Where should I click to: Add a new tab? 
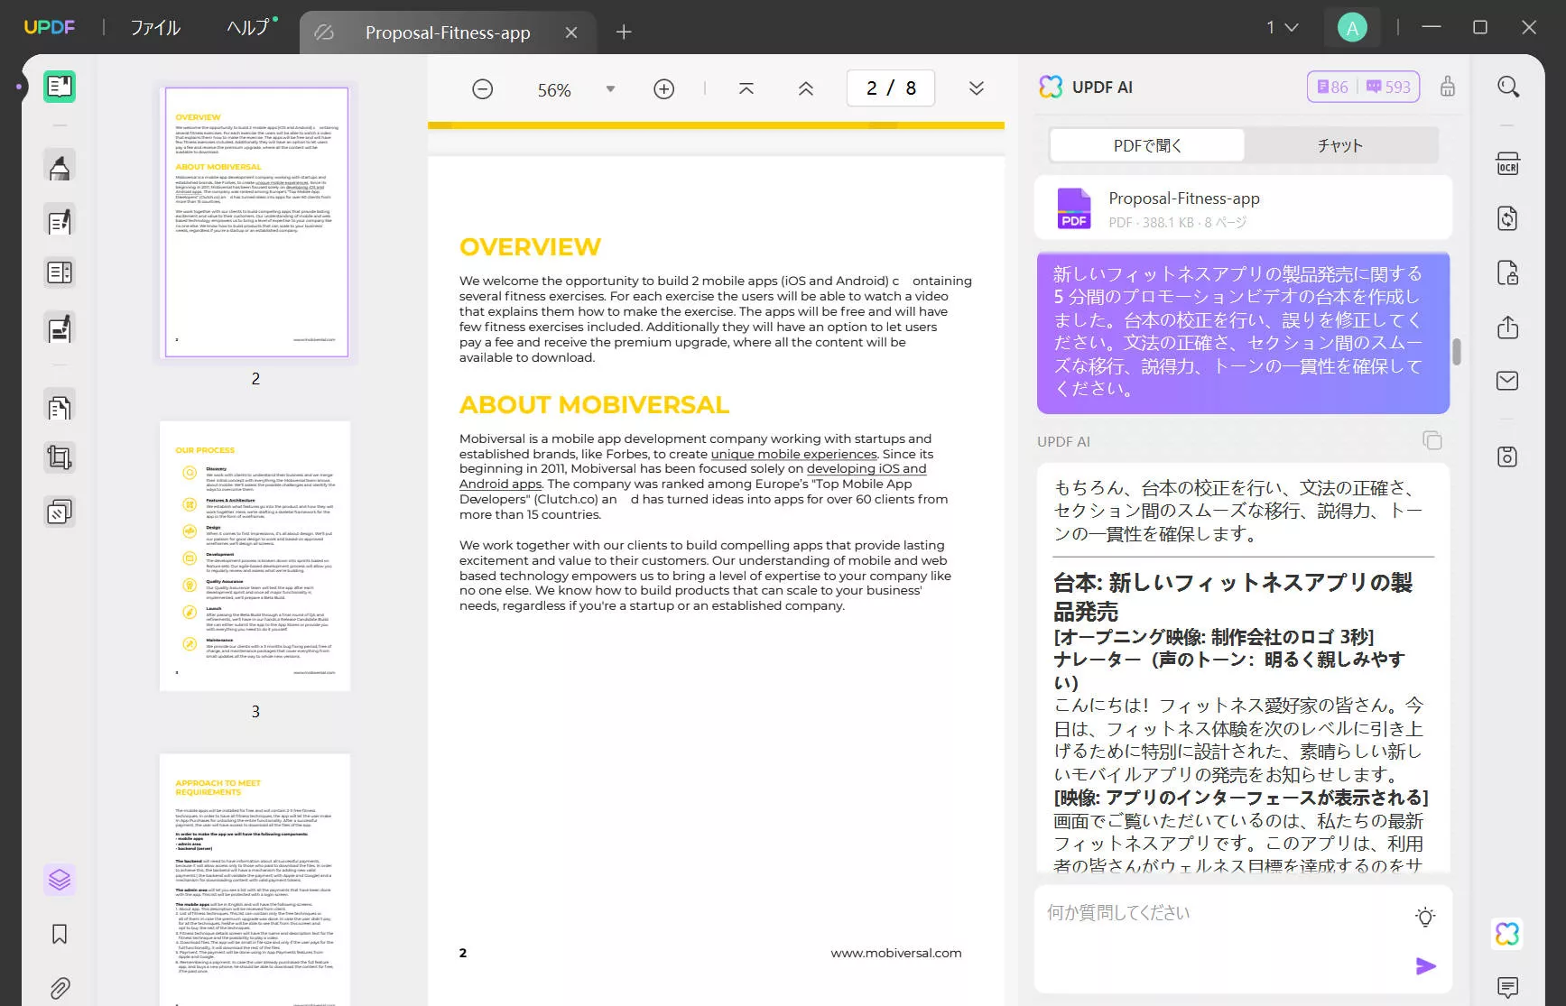tap(624, 32)
